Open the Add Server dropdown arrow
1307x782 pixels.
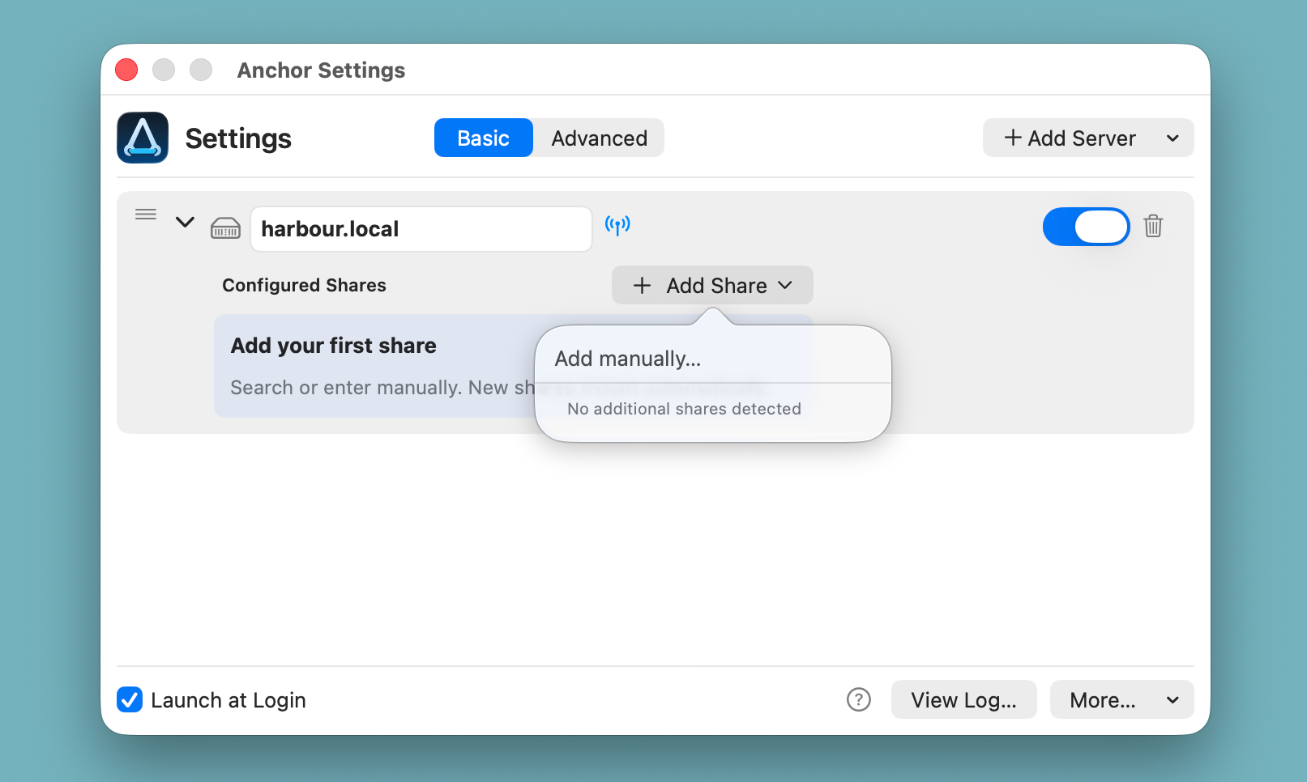coord(1172,138)
